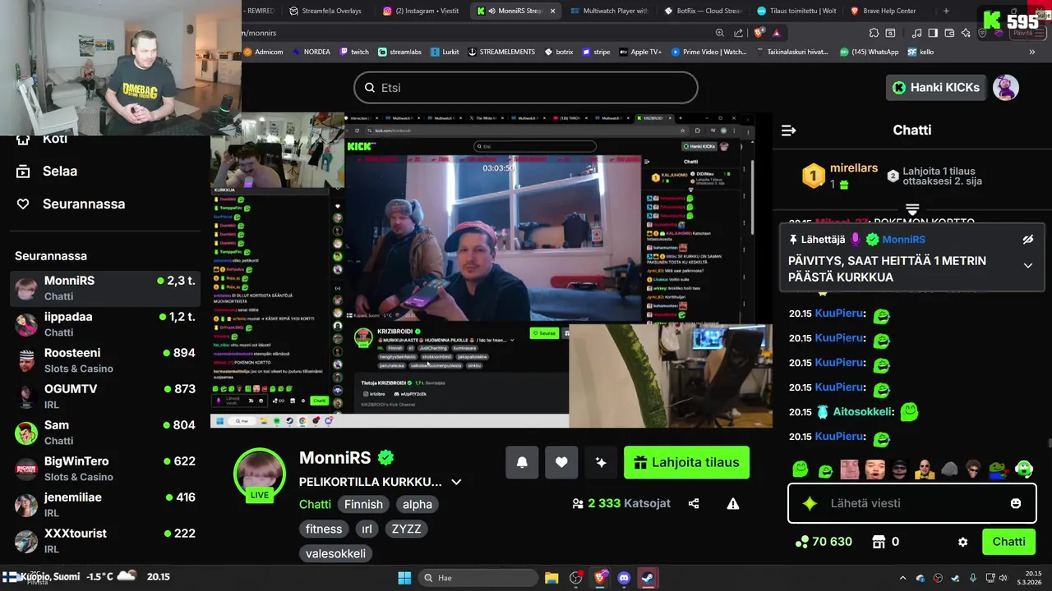Screen dimensions: 1052x591
Task: Open Roosteeni channel in followed list
Action: point(105,360)
